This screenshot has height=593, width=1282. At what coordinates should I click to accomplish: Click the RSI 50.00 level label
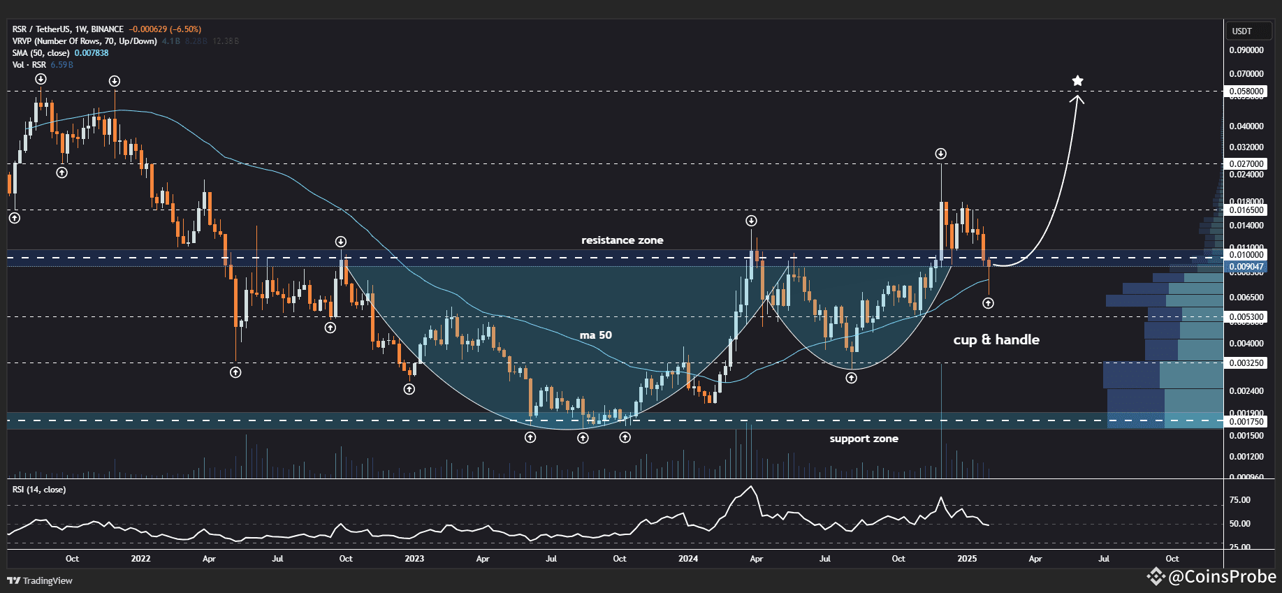click(1240, 524)
